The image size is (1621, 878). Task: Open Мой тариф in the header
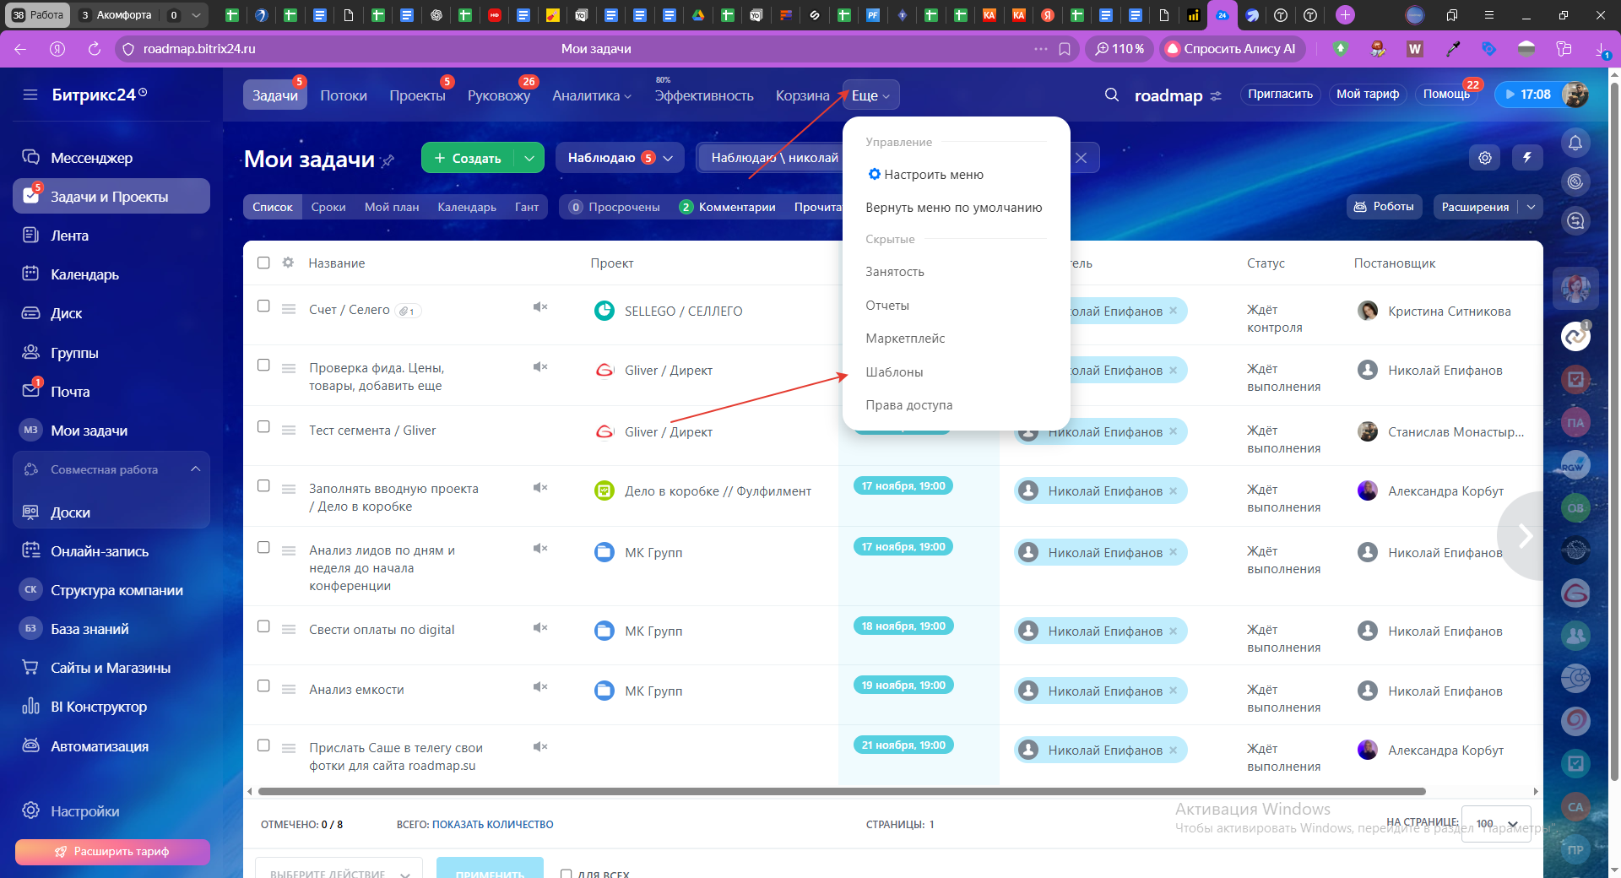pyautogui.click(x=1367, y=95)
